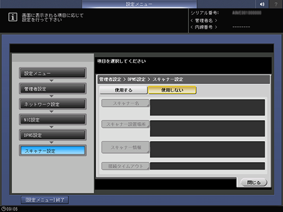Click the 項目を選択してください message
283x212 pixels.
[x=122, y=61]
